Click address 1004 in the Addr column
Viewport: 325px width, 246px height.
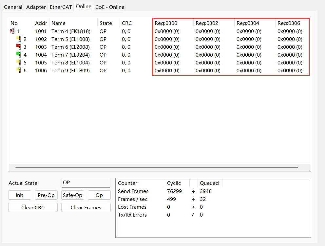(41, 55)
